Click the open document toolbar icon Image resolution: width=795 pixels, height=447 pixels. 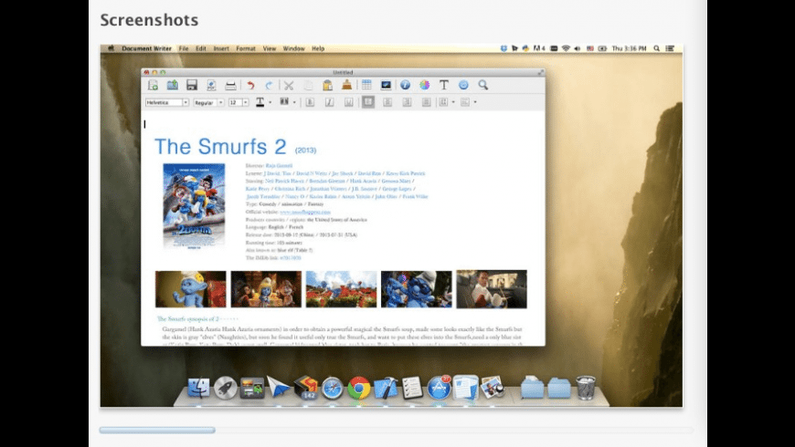pos(173,85)
